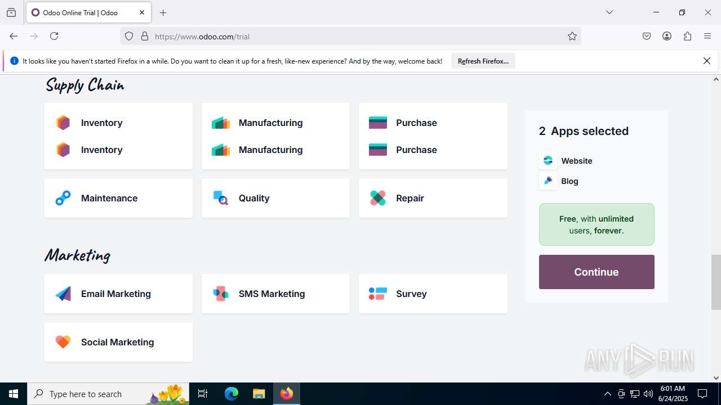721x405 pixels.
Task: Open the notification center icon
Action: pos(702,394)
